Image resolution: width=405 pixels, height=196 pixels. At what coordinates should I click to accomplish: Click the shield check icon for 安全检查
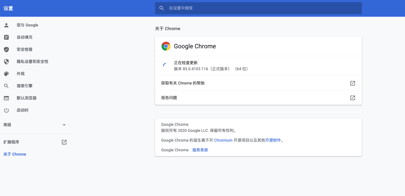[6, 49]
